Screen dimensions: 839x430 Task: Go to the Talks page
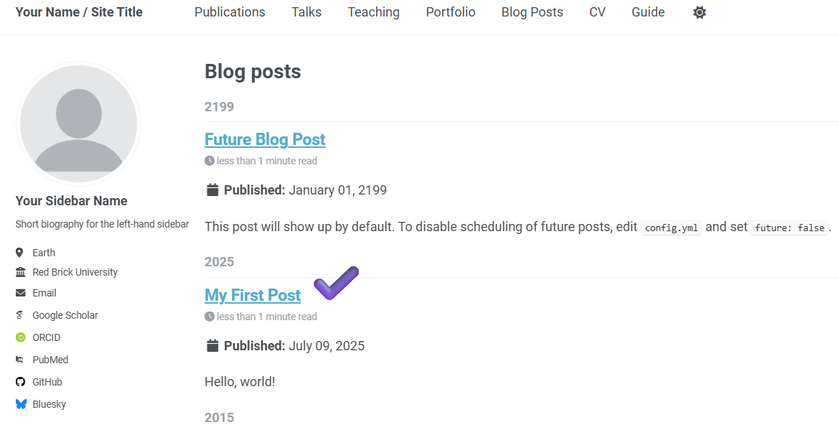(306, 12)
